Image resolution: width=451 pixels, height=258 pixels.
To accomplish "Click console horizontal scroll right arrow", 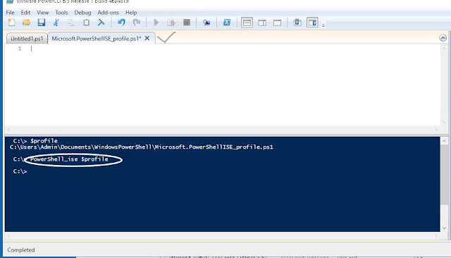I will [x=437, y=236].
